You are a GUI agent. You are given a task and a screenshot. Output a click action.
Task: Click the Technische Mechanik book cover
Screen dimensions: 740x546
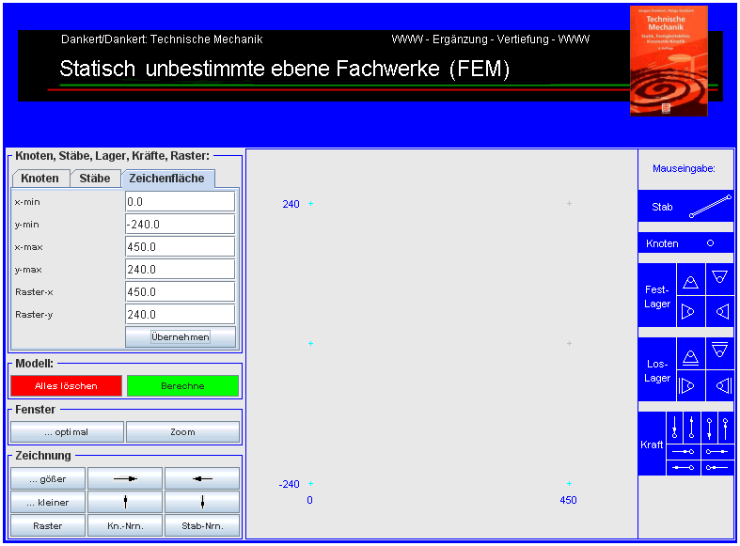[667, 61]
